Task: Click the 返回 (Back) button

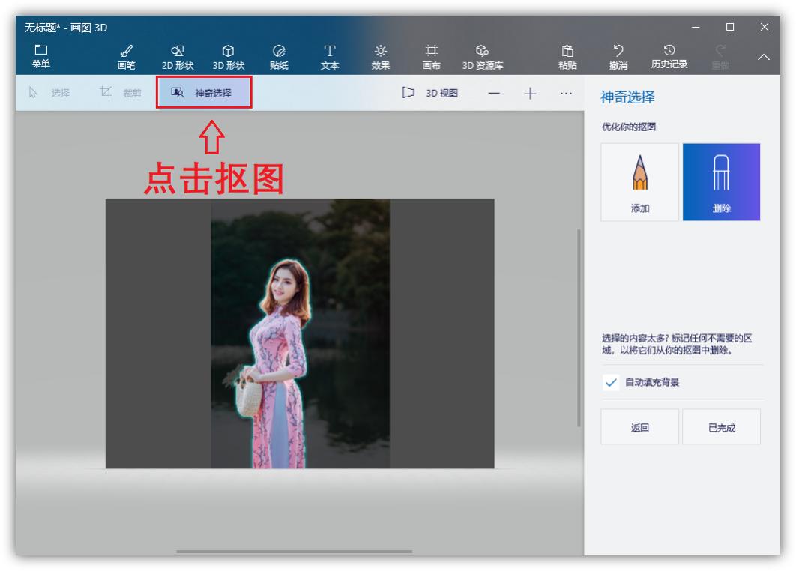Action: tap(640, 426)
